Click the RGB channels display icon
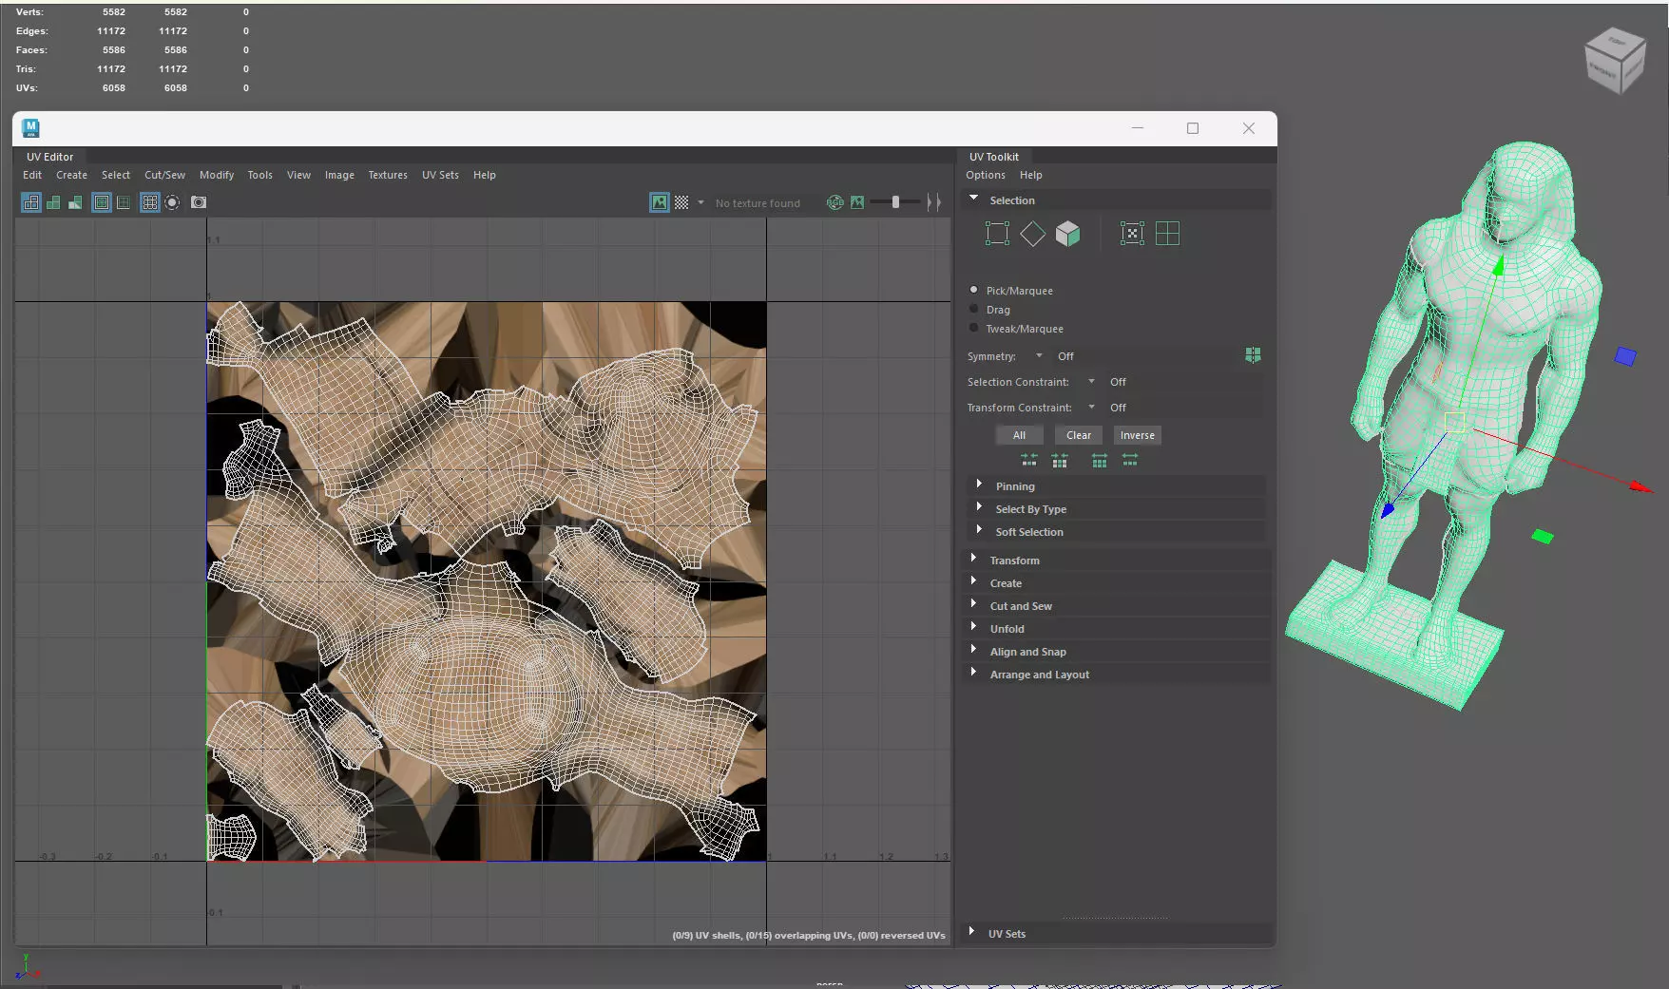The height and width of the screenshot is (989, 1669). 835,202
